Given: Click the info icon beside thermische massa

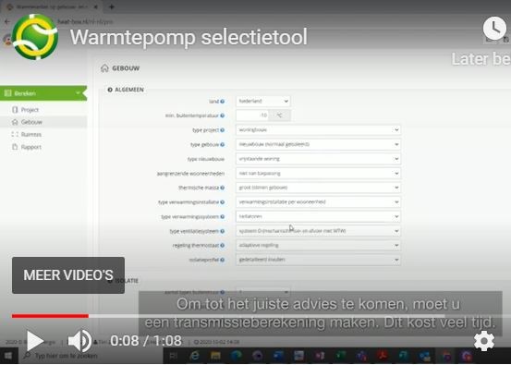Looking at the screenshot, I should coord(223,188).
